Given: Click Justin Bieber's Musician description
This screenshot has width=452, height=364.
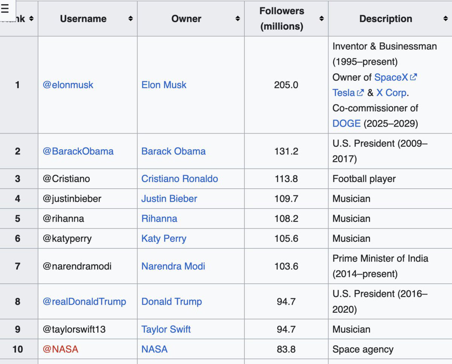Looking at the screenshot, I should 351,199.
